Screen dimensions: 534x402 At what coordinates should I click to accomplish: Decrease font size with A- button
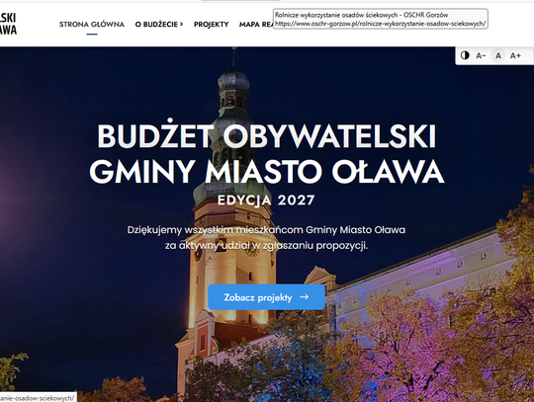pyautogui.click(x=481, y=55)
